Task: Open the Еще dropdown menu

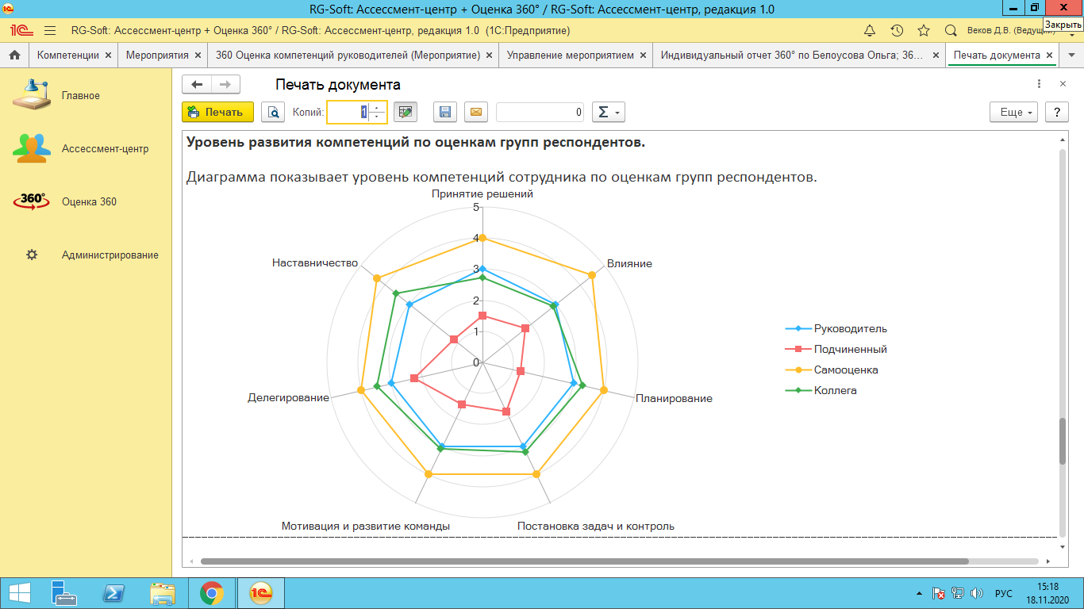Action: 1014,112
